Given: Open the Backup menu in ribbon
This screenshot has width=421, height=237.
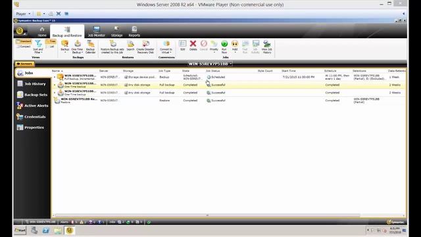Looking at the screenshot, I should click(x=64, y=46).
